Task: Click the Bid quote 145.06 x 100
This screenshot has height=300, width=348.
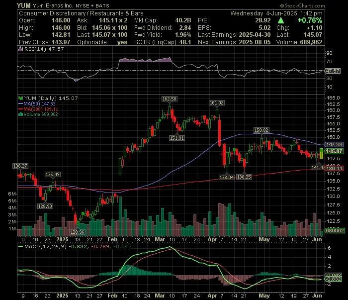Action: click(x=110, y=28)
